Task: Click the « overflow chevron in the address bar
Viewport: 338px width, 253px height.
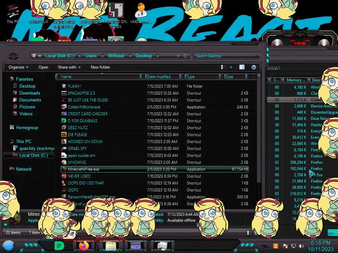Action: tap(40, 56)
